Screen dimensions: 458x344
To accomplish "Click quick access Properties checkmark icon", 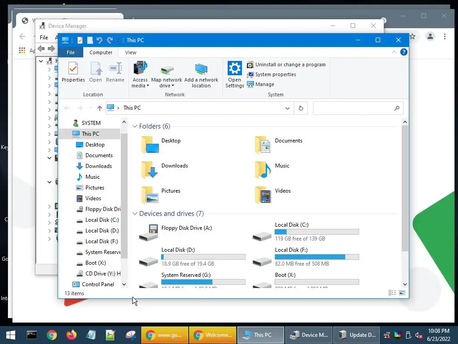I will [x=80, y=40].
